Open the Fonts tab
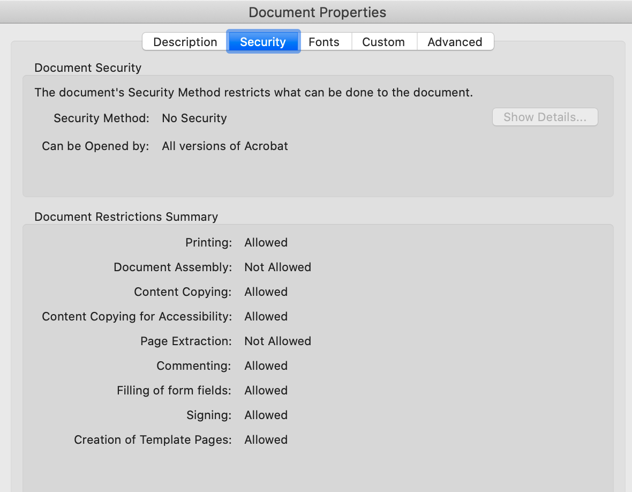This screenshot has height=492, width=632. [323, 41]
